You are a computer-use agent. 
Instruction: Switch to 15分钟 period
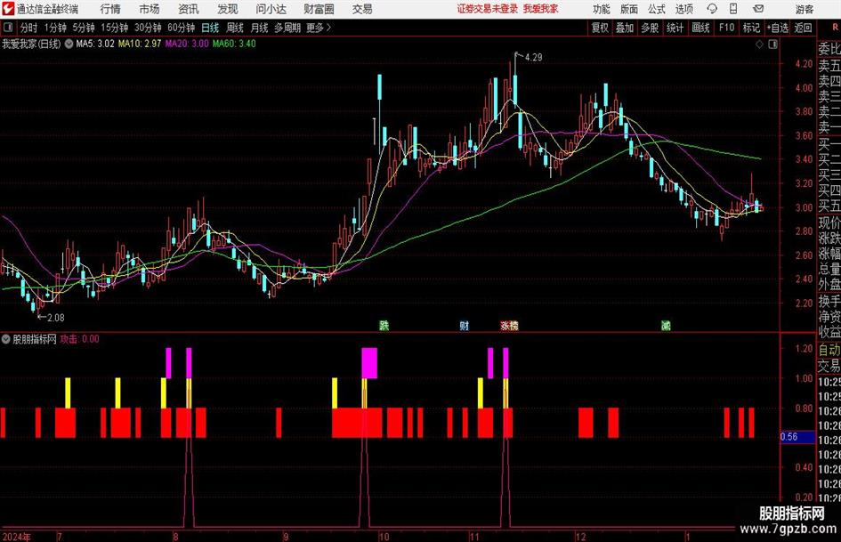115,28
